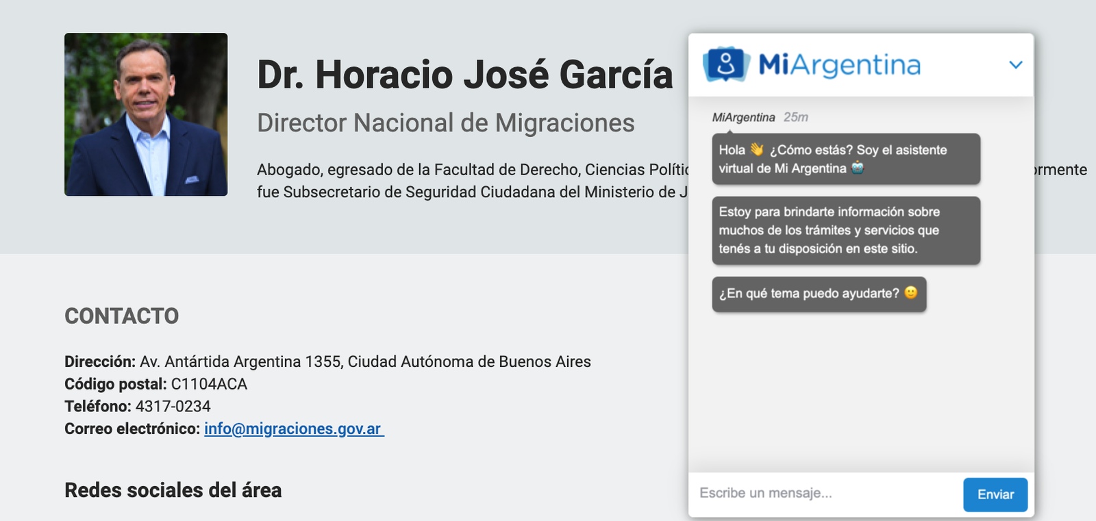Click the waving hand emoji in greeting
The height and width of the screenshot is (521, 1096).
click(x=757, y=149)
